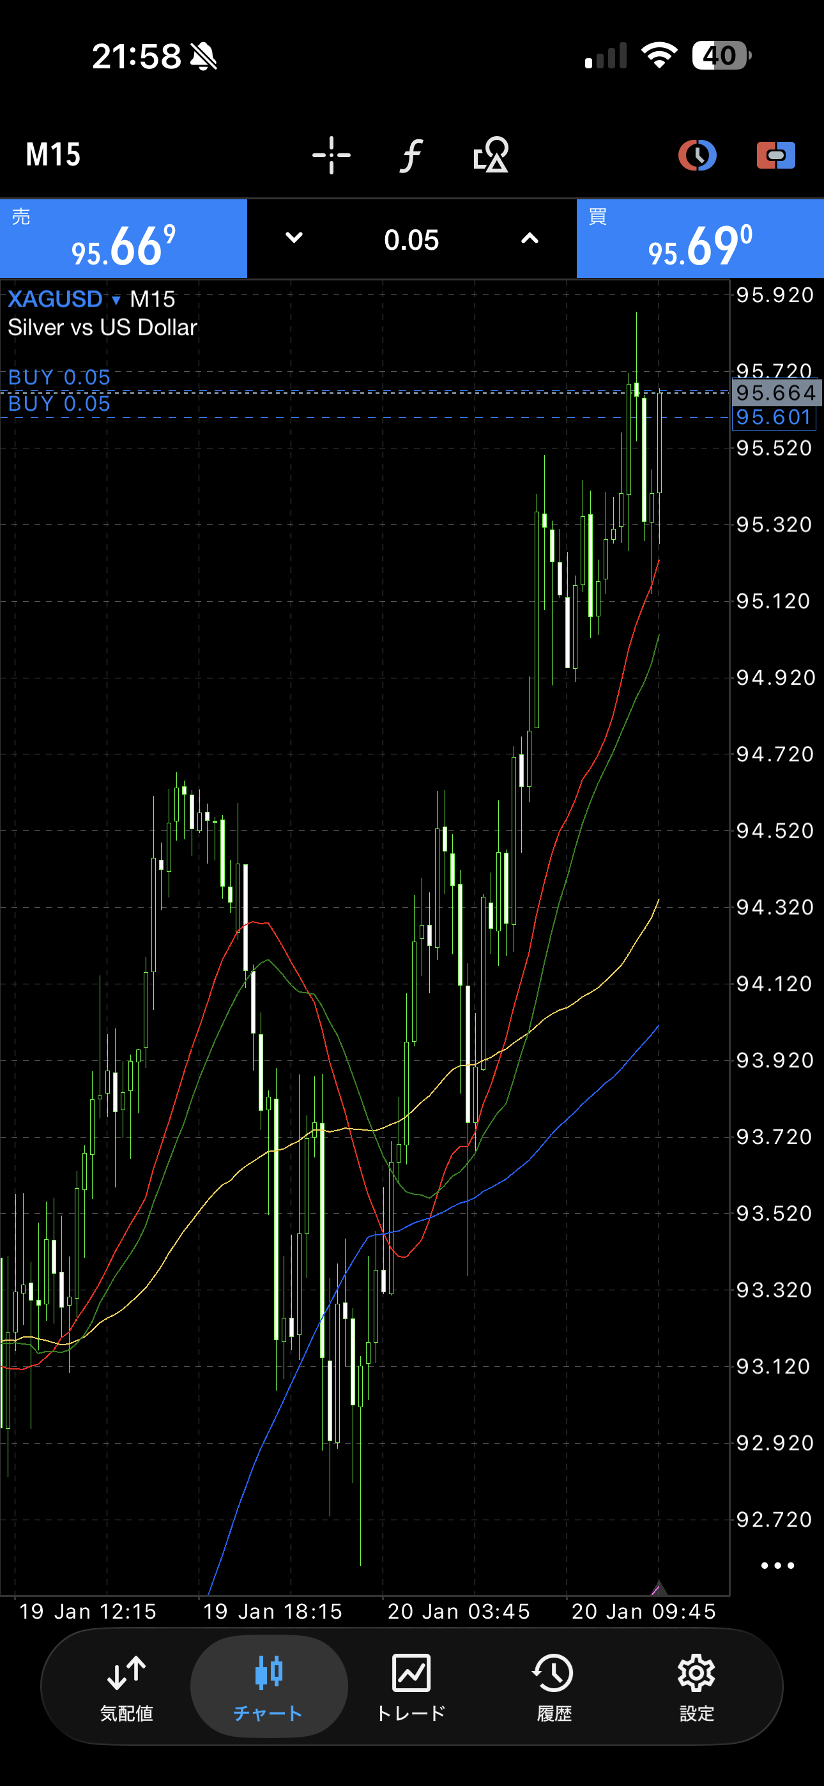
Task: Increase lot size with up chevron
Action: pyautogui.click(x=530, y=238)
